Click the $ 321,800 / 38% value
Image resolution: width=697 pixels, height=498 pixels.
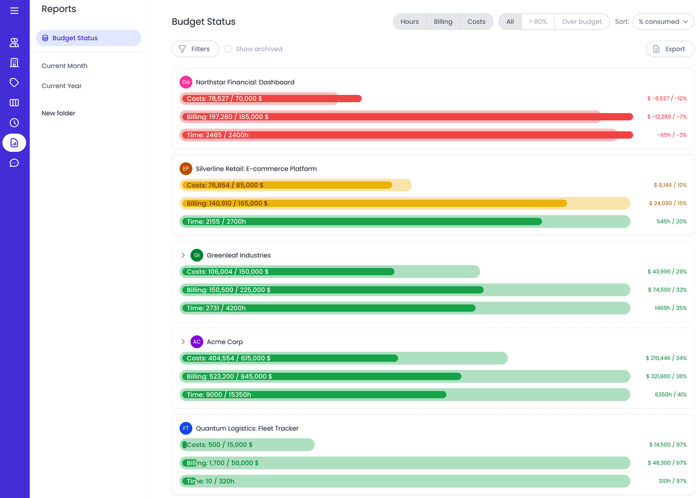tap(666, 377)
